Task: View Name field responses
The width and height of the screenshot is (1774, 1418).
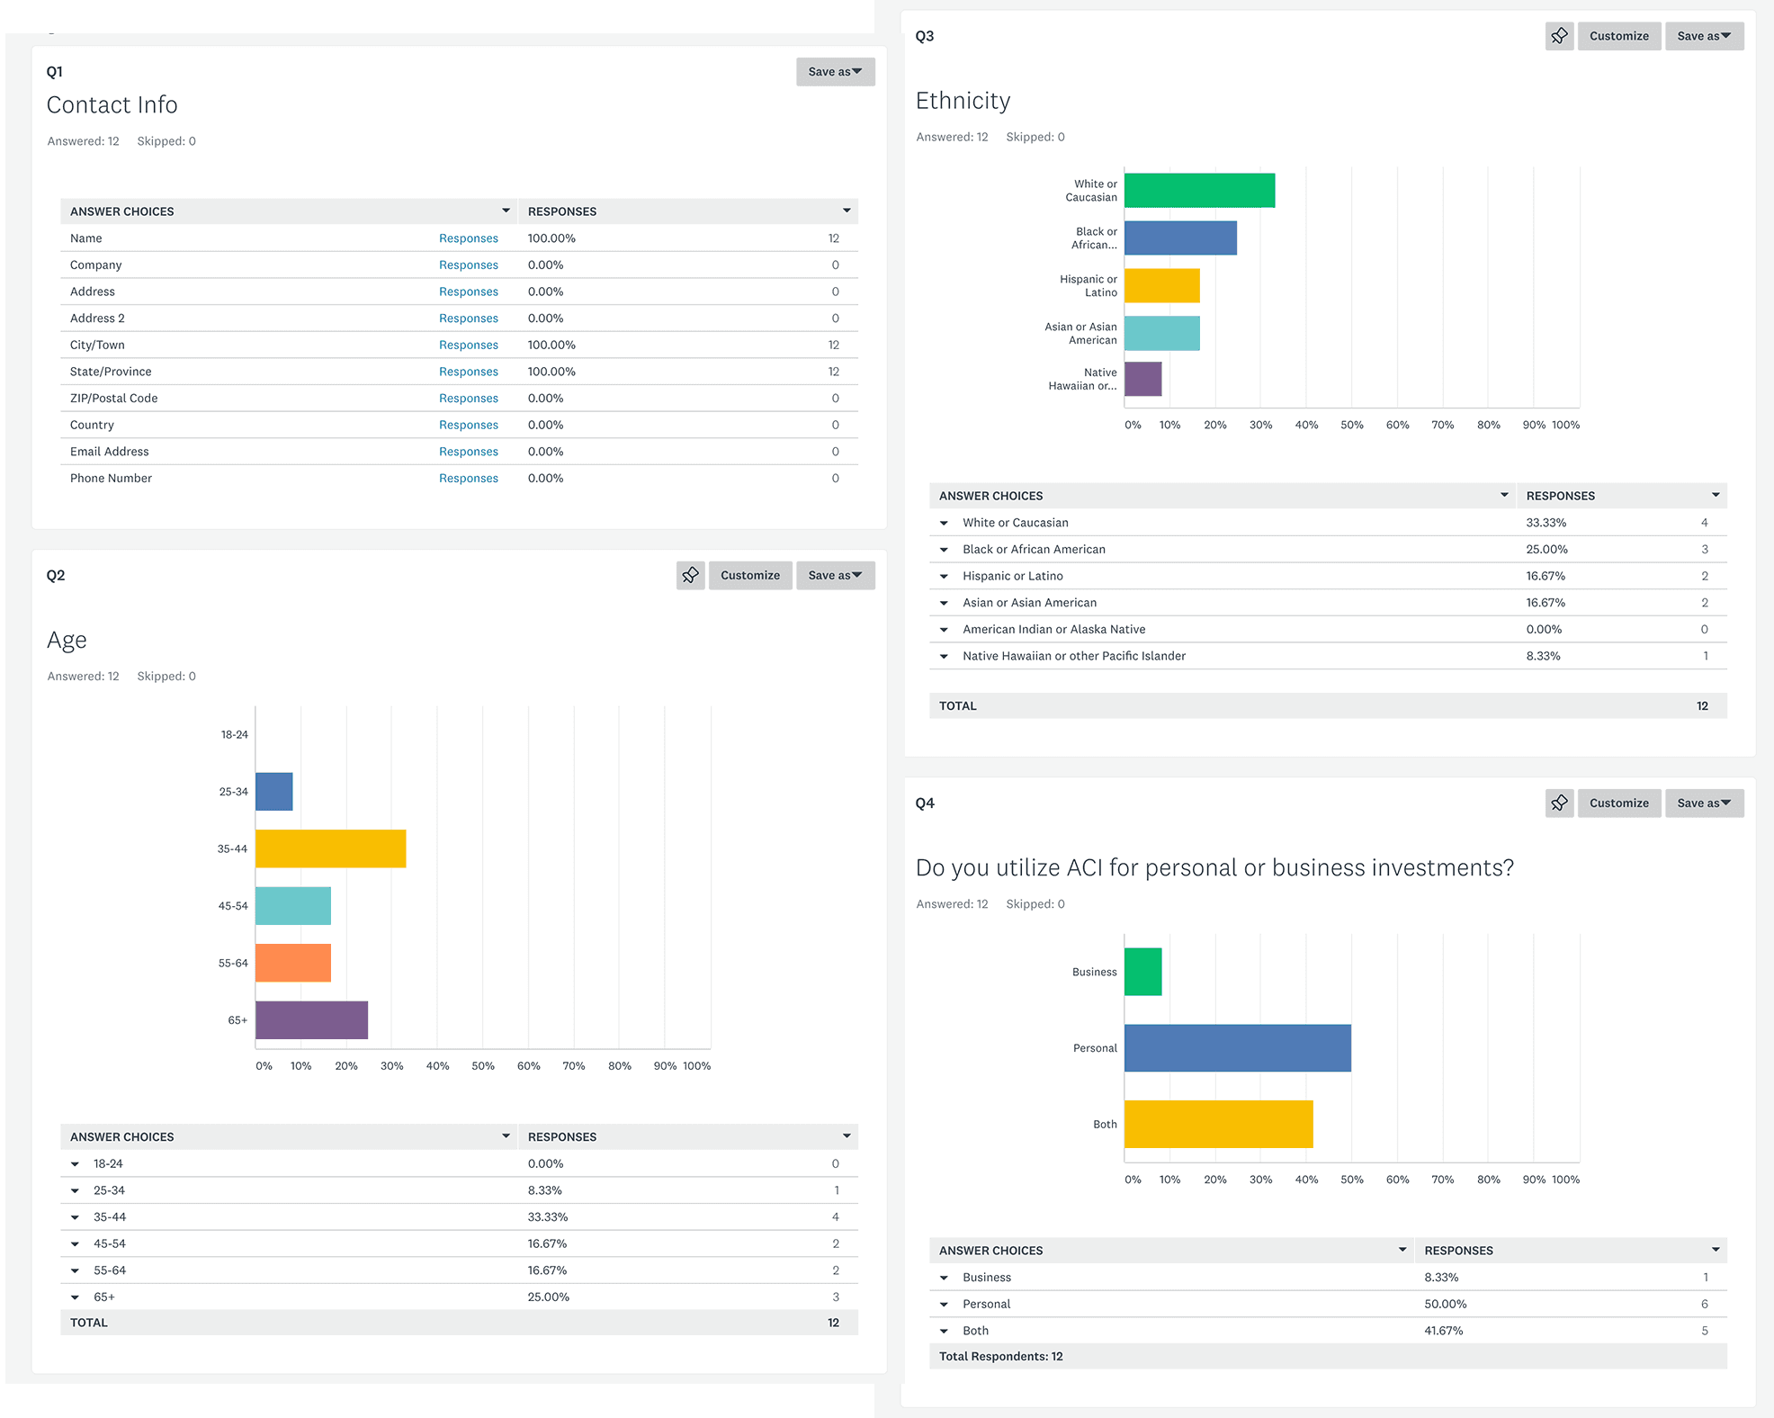Action: pyautogui.click(x=468, y=238)
